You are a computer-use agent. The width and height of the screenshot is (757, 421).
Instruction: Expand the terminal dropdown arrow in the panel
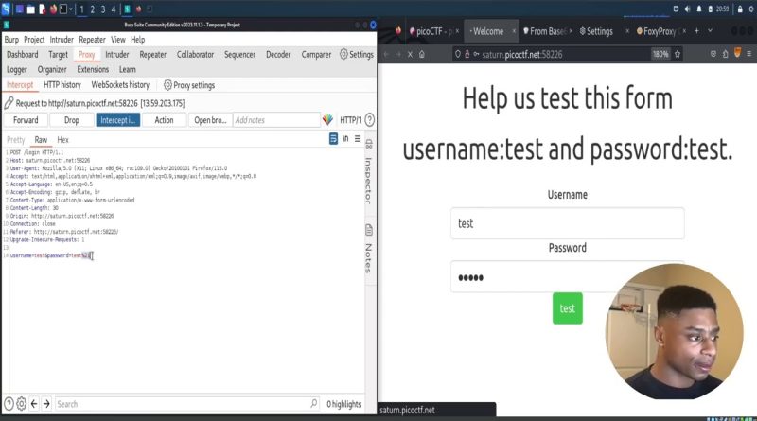click(71, 9)
